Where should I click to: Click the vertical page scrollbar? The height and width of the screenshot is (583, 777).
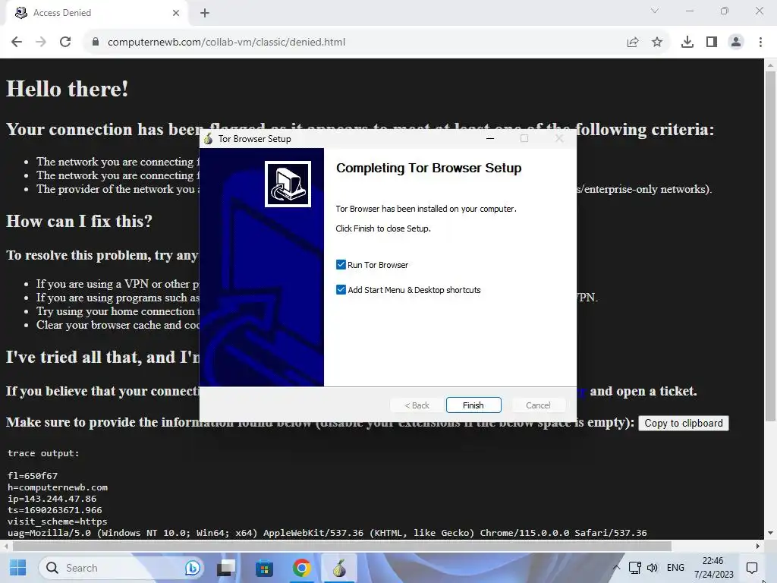[770, 246]
